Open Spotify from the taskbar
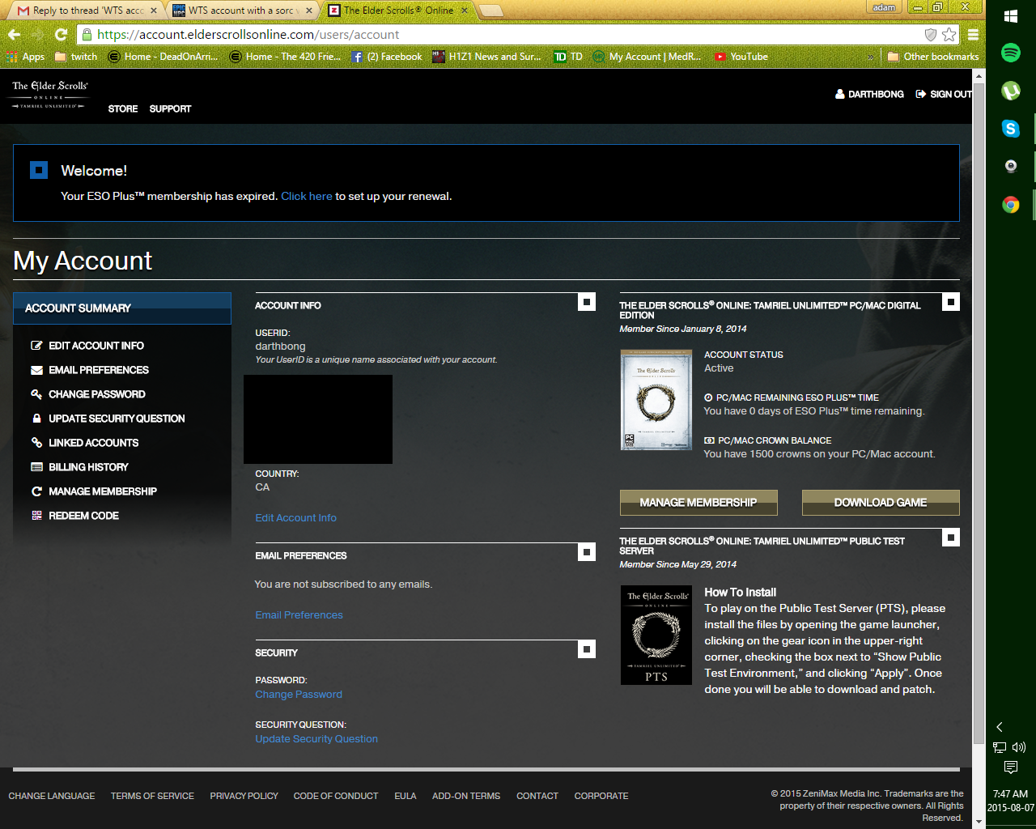Viewport: 1036px width, 829px height. click(1011, 53)
